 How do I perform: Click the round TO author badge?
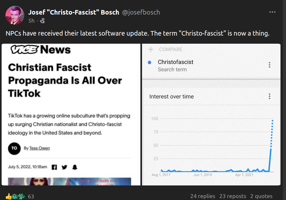click(x=14, y=148)
